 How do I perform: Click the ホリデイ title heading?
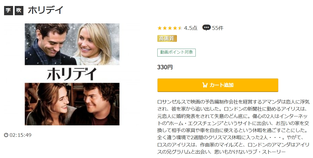click(x=45, y=10)
